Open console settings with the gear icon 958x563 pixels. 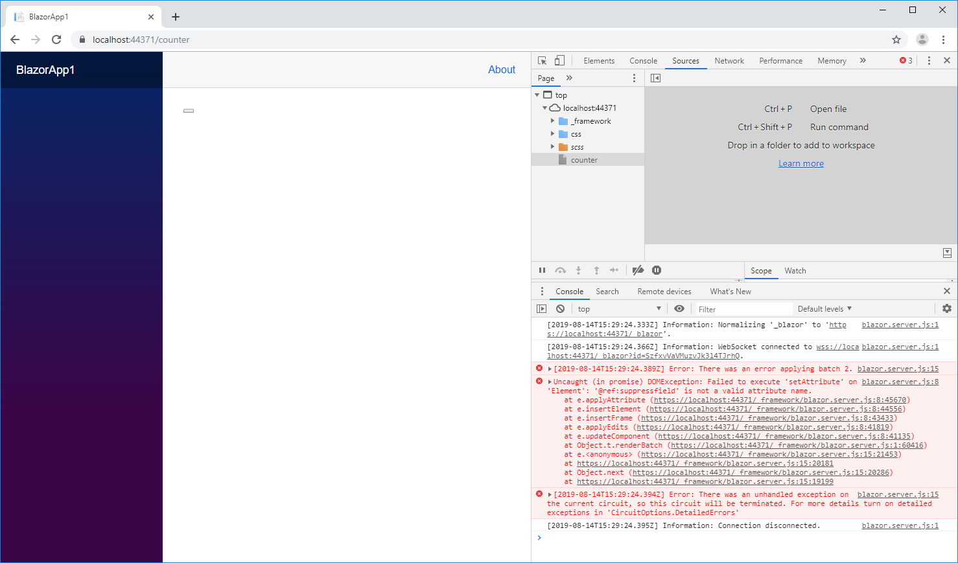[947, 308]
